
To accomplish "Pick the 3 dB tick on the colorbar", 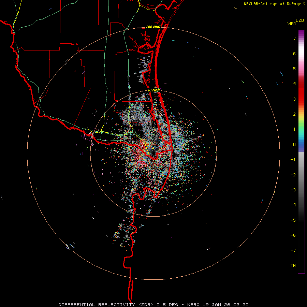I will click(294, 99).
